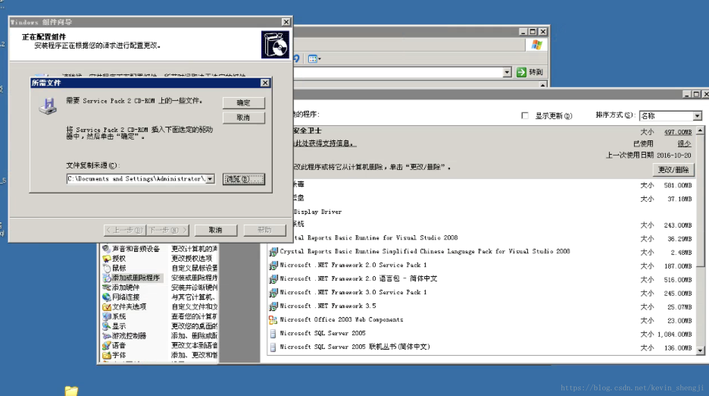This screenshot has width=709, height=396.
Task: Open the address bar dropdown arrow
Action: 507,72
